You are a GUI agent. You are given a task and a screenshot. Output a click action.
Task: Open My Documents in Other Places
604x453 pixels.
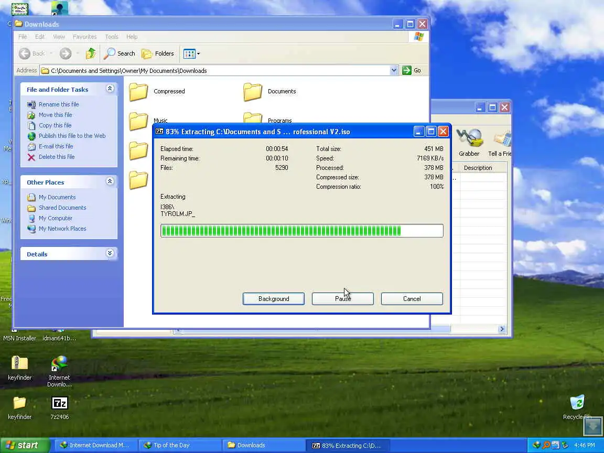[x=57, y=197]
